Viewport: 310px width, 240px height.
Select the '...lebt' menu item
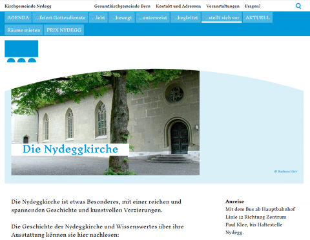98,17
